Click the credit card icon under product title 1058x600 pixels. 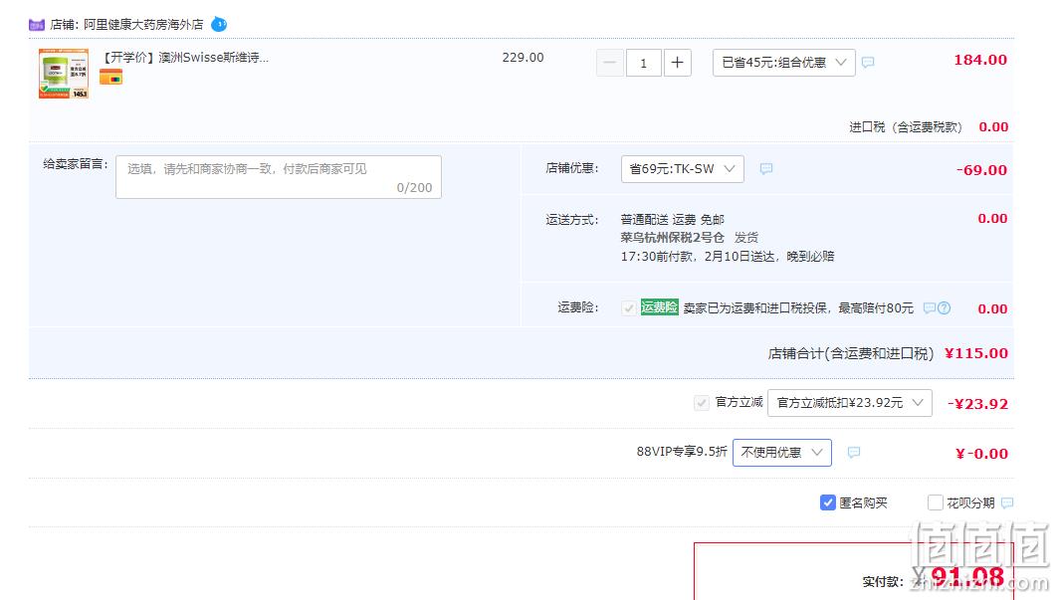coord(110,77)
